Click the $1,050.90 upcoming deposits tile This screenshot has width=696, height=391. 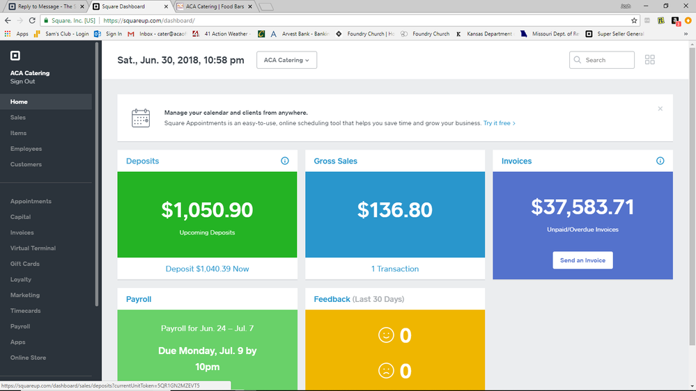pos(208,214)
